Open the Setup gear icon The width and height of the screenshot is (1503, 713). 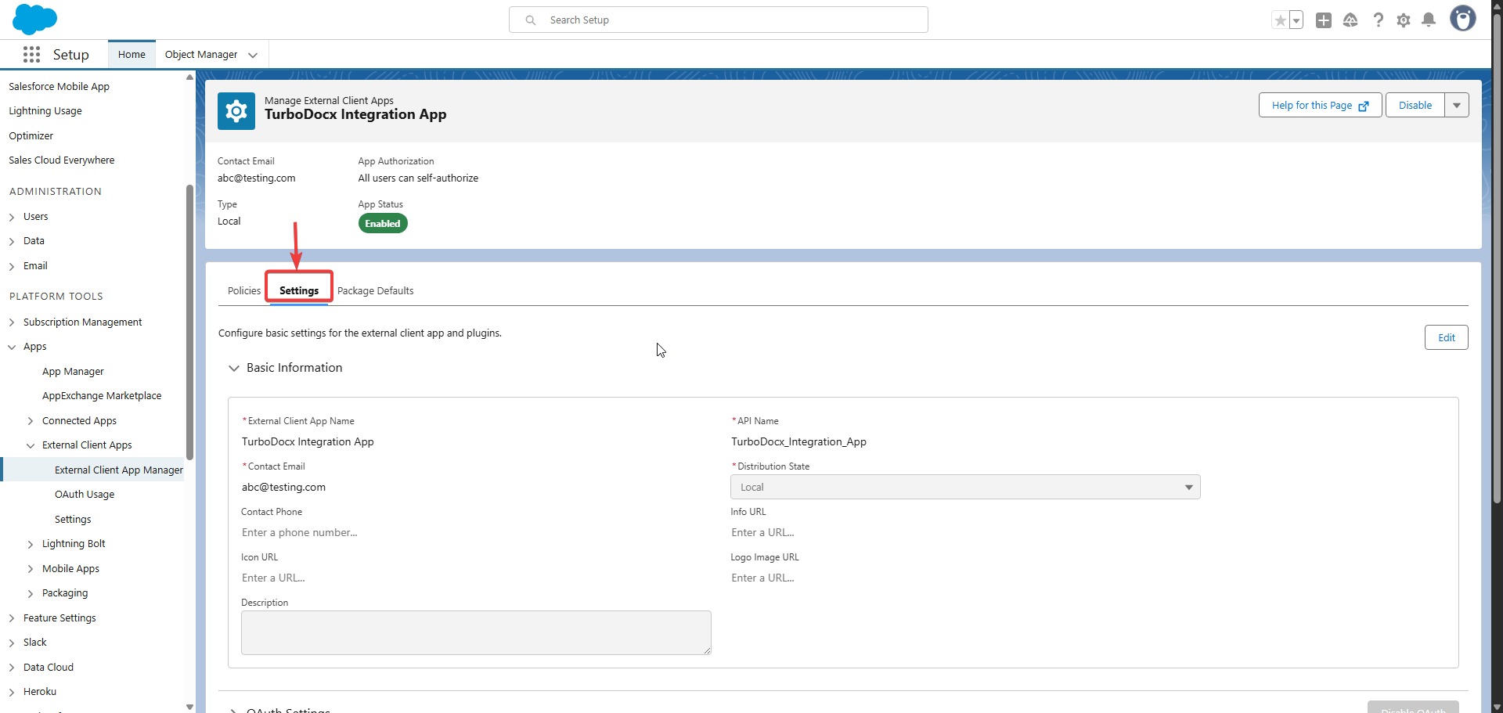click(1404, 20)
